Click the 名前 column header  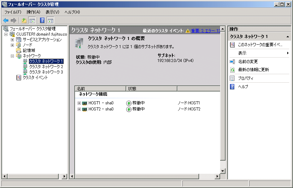[100, 89]
